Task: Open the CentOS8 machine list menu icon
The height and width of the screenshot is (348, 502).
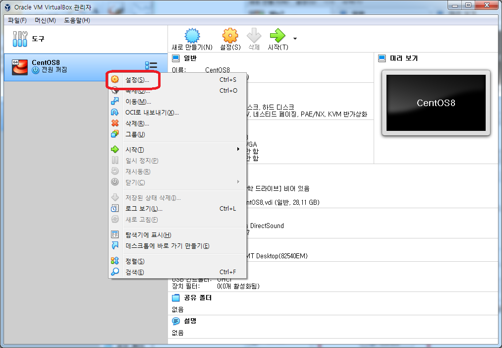Action: (151, 65)
